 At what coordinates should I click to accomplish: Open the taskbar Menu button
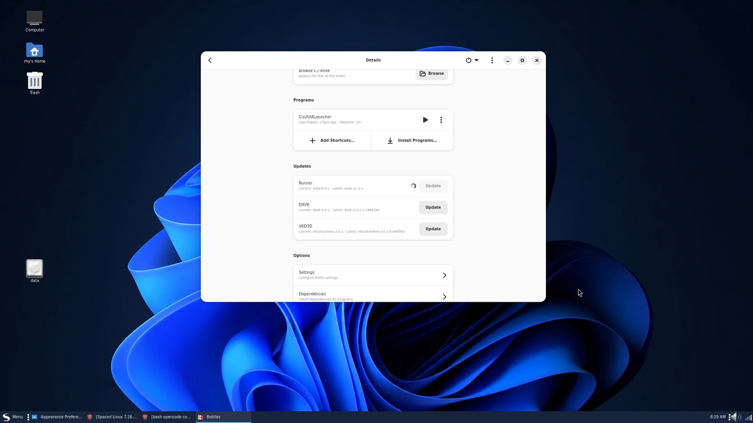(13, 417)
